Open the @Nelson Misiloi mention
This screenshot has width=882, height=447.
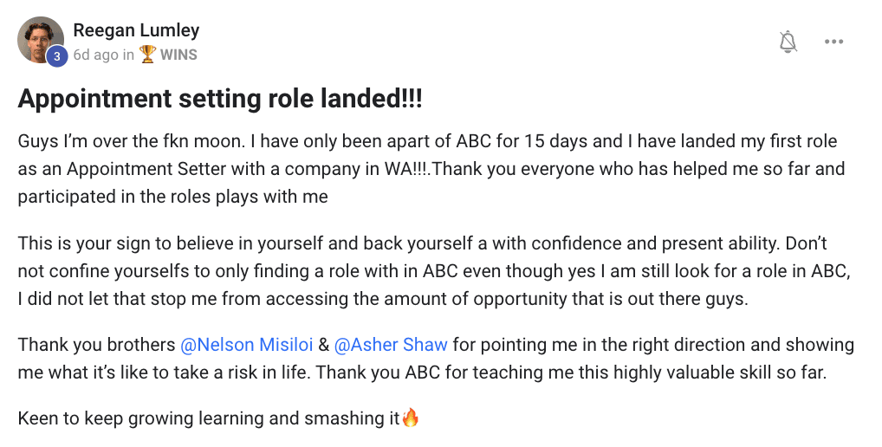point(246,344)
